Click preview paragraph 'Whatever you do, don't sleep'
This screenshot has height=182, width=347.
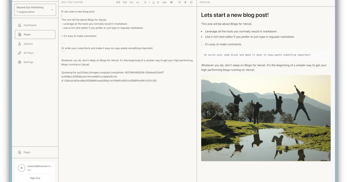click(x=264, y=68)
